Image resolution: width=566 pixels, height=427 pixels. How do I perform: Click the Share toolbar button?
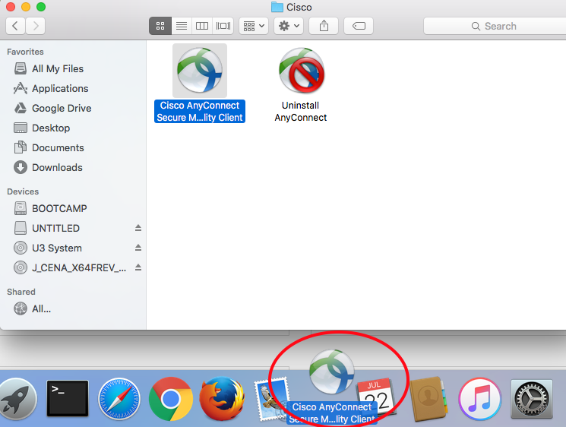tap(324, 26)
